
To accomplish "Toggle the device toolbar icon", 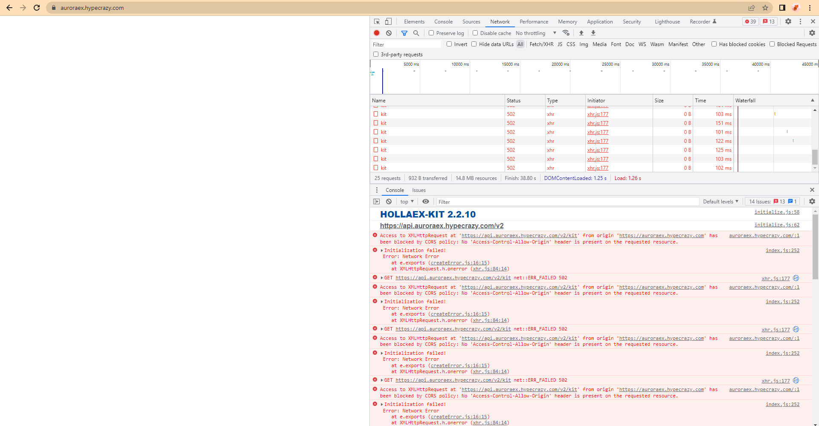I will [x=388, y=21].
